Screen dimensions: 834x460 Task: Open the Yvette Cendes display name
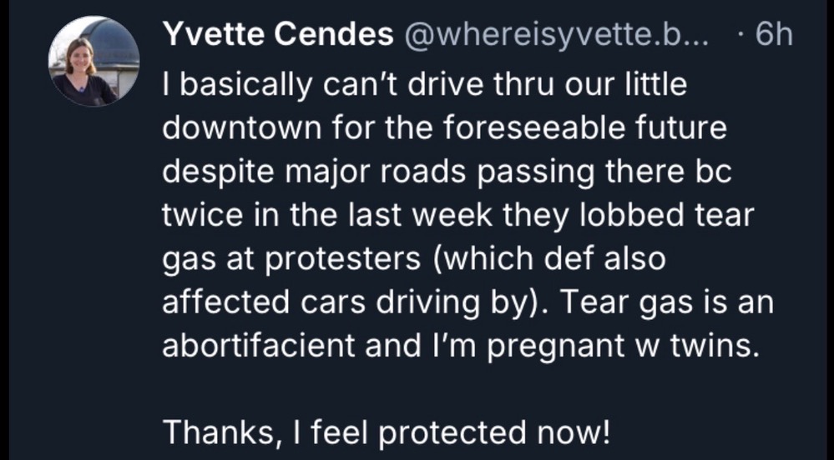278,35
